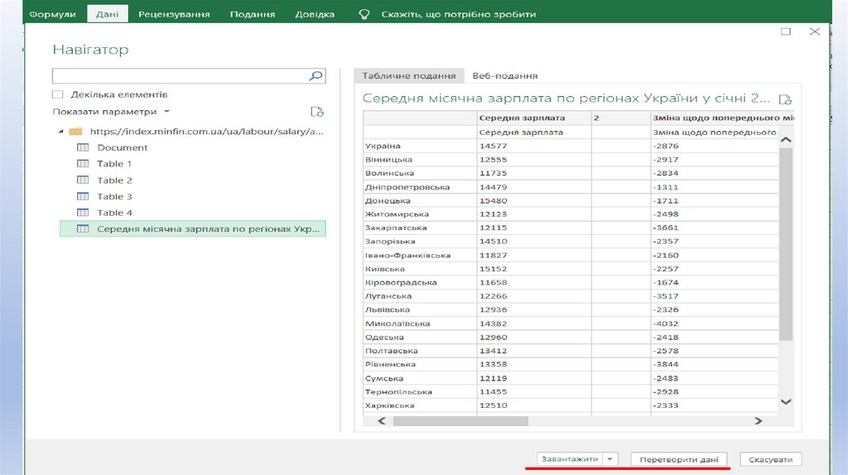
Task: Click the refresh preview icon beside table title
Action: tap(785, 98)
